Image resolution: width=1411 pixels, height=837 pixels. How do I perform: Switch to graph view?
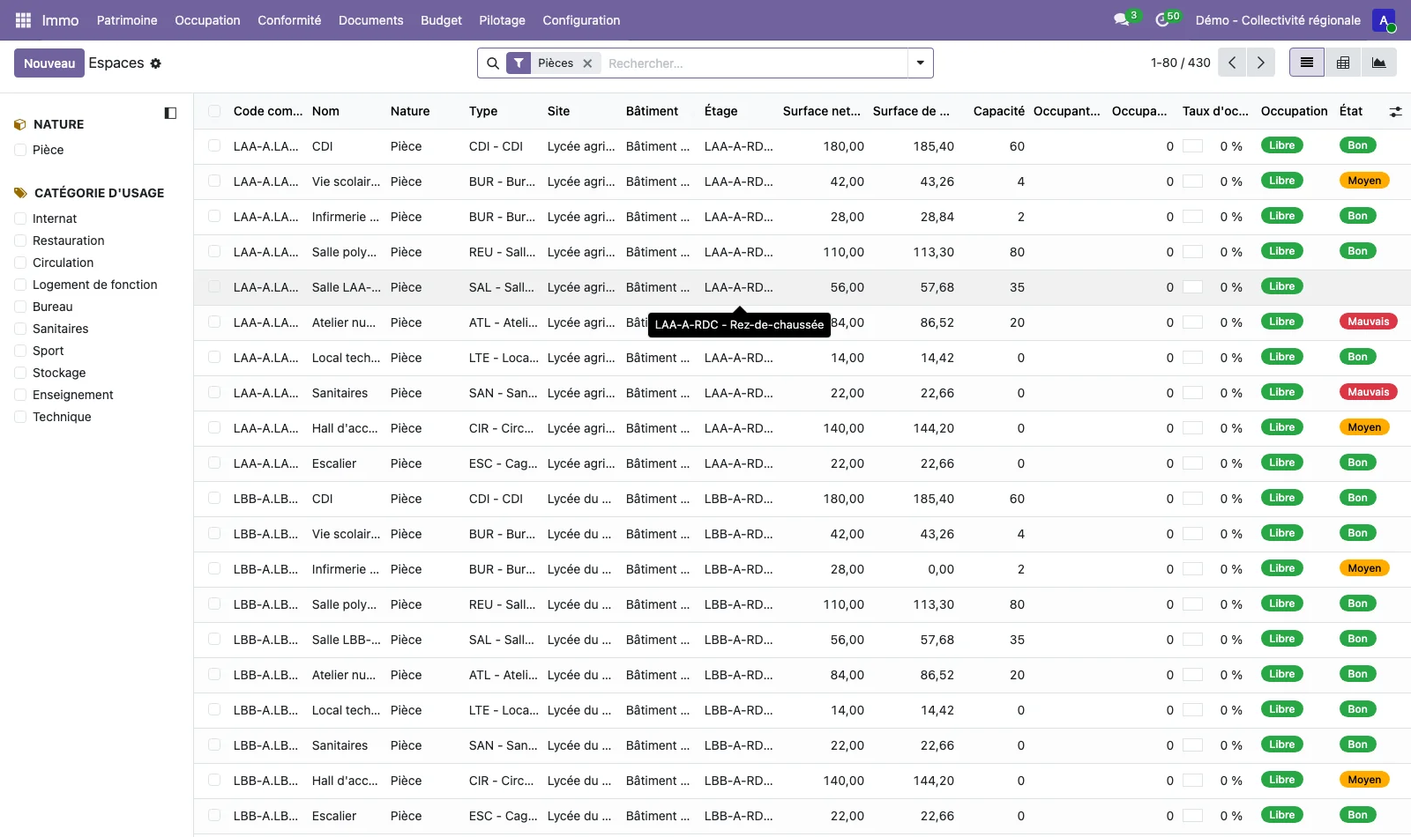[x=1379, y=63]
